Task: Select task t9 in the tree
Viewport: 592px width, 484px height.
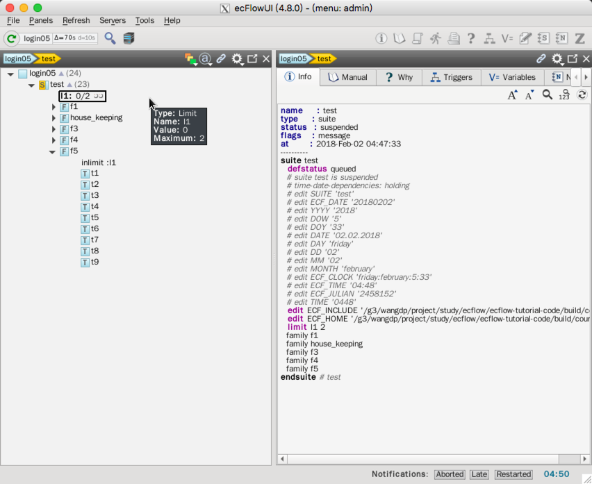Action: tap(90, 262)
